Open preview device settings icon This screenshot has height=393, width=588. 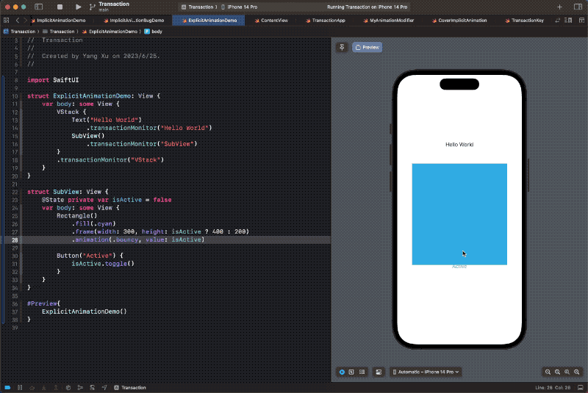(x=379, y=372)
